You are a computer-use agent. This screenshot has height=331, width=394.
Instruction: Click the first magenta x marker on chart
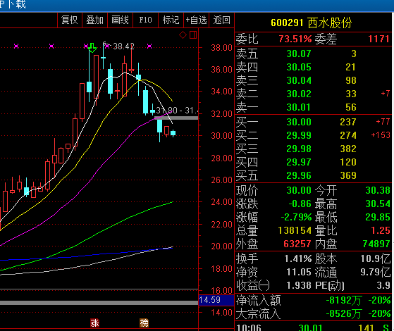click(16, 46)
